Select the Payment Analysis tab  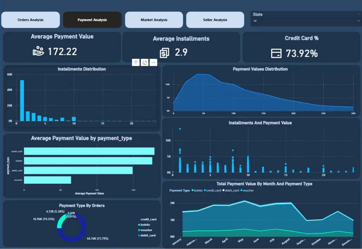pos(92,20)
